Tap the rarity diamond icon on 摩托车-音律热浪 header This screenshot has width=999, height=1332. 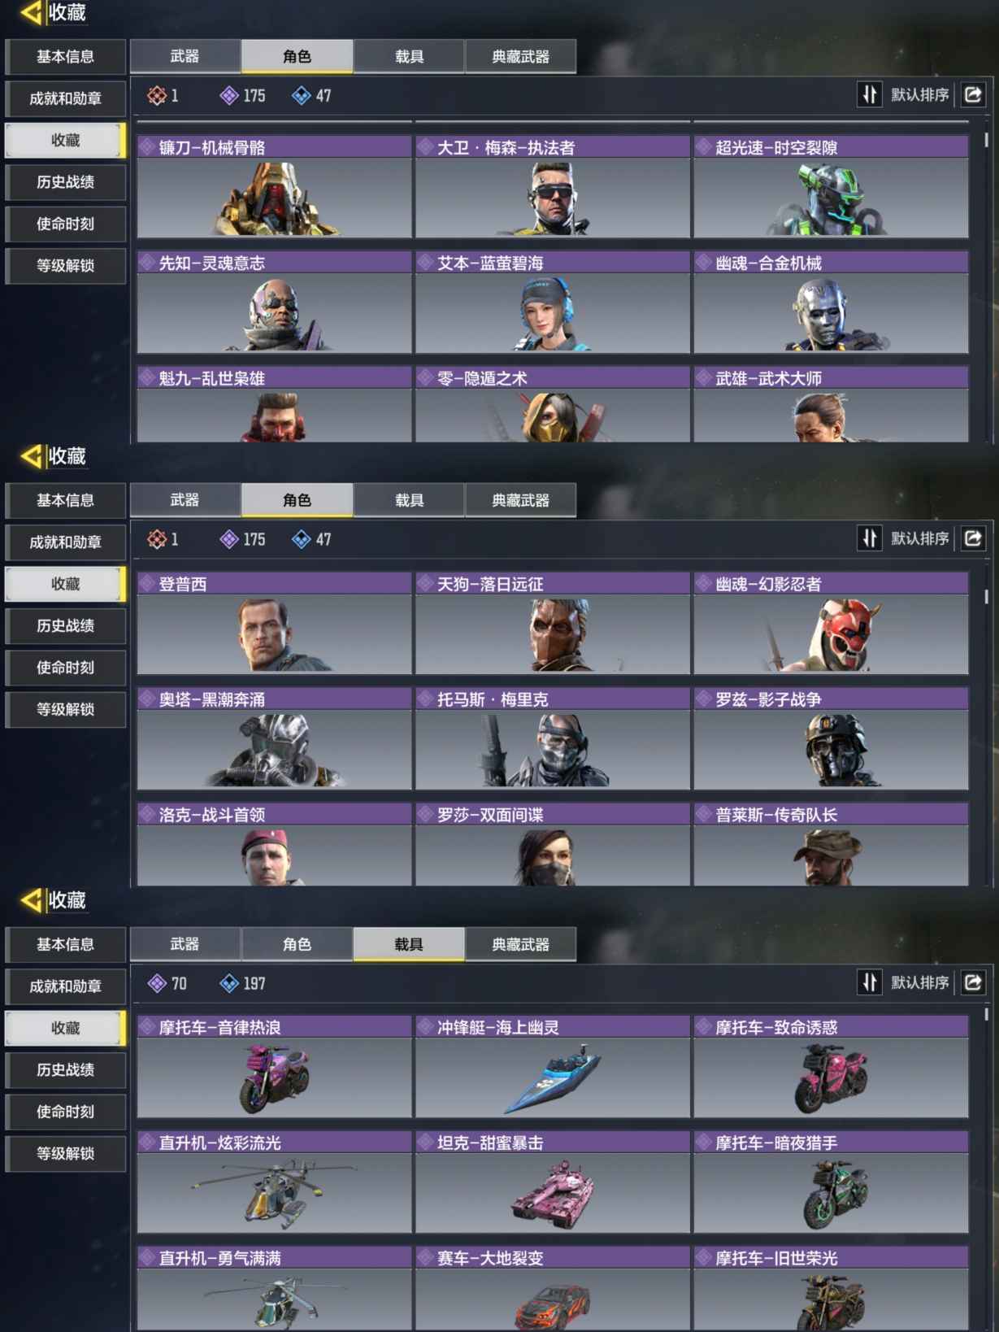[x=147, y=1027]
